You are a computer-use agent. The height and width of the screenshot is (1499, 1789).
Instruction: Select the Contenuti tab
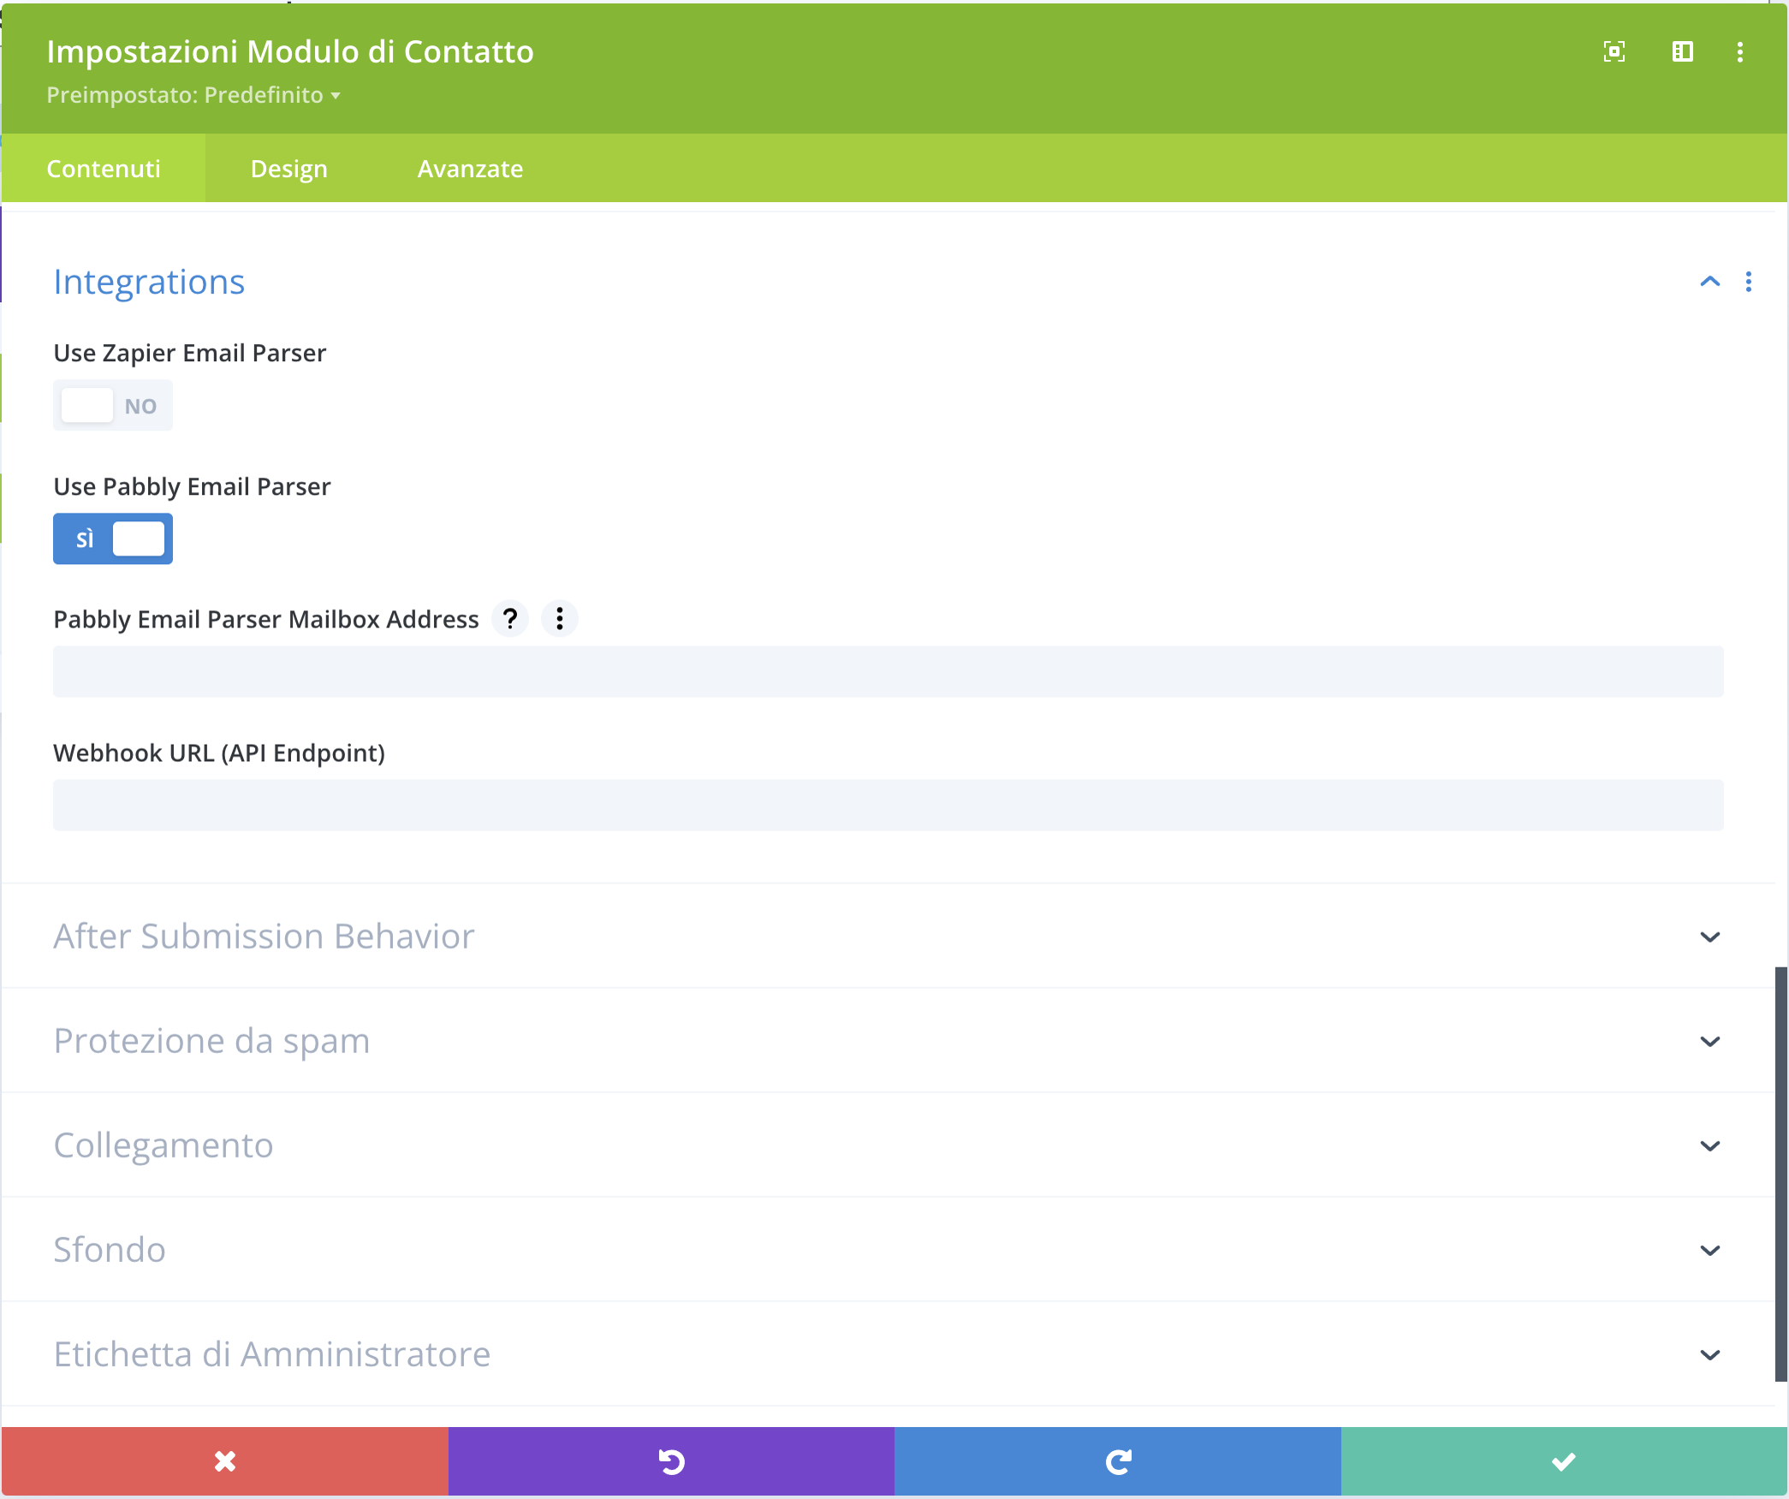[104, 168]
